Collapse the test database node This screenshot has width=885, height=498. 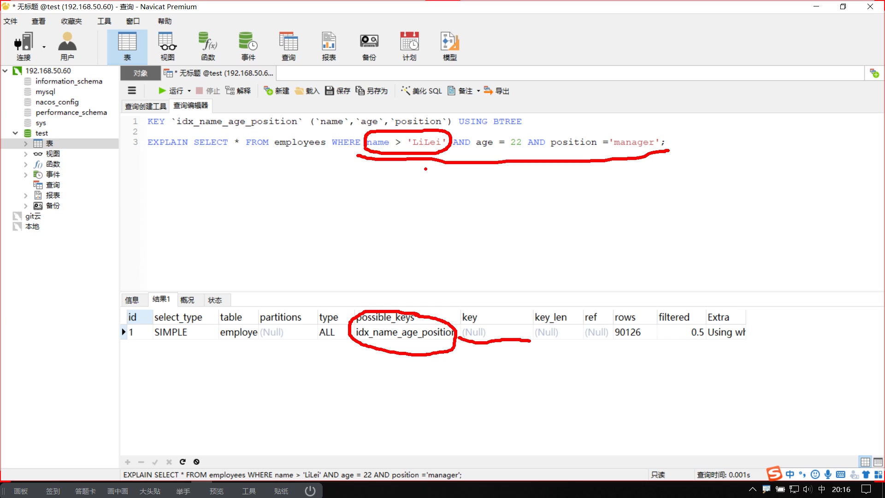(15, 133)
